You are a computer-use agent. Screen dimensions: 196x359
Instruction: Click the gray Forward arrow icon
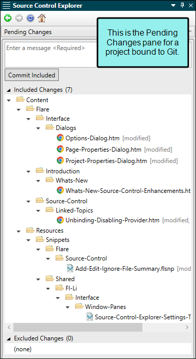[x=19, y=18]
